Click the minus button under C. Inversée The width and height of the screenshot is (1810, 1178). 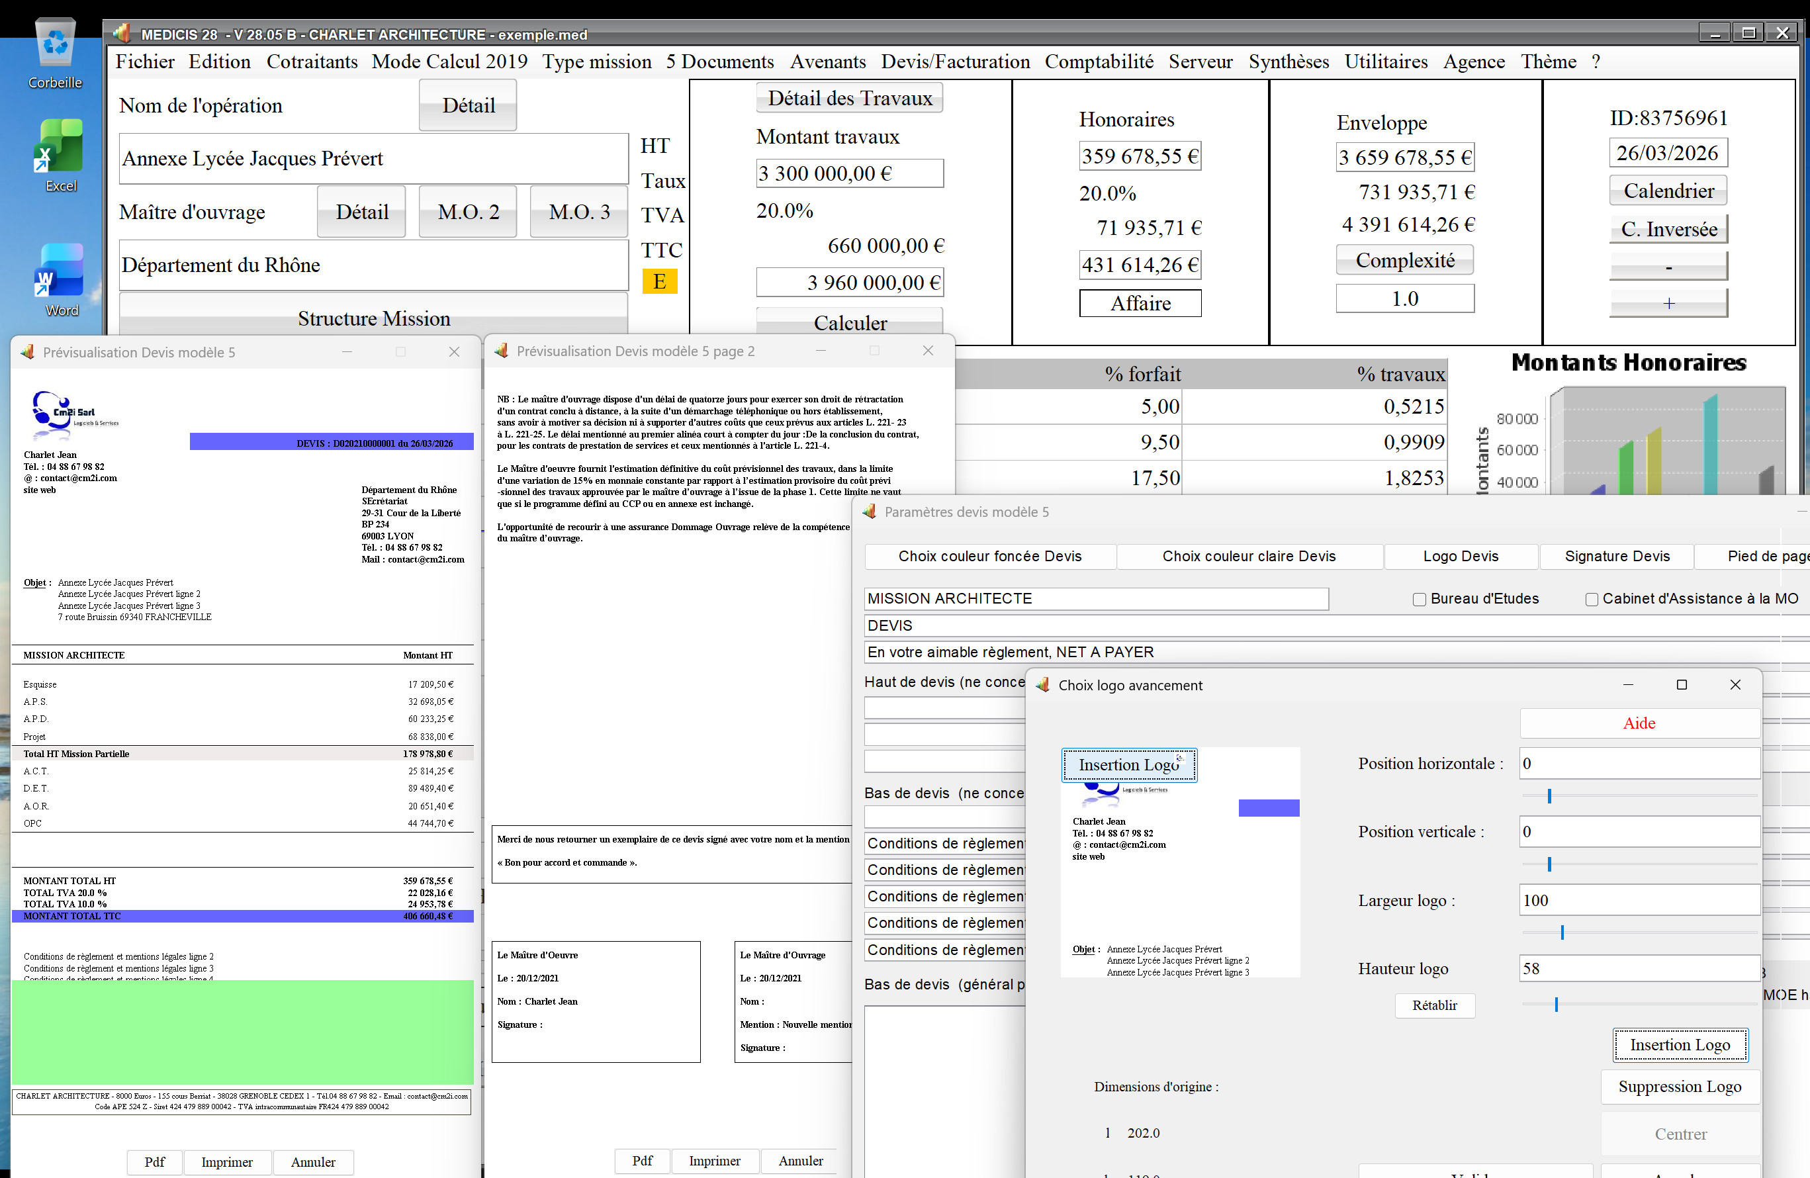(1668, 266)
